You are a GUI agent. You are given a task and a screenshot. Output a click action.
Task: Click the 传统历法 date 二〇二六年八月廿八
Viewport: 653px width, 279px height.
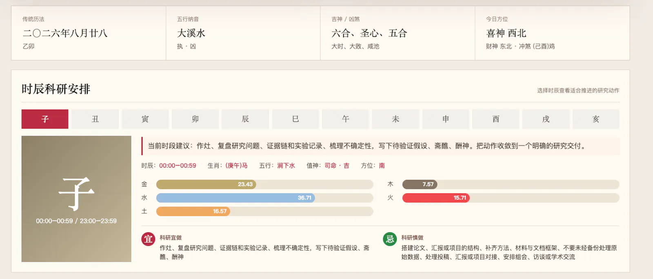65,33
